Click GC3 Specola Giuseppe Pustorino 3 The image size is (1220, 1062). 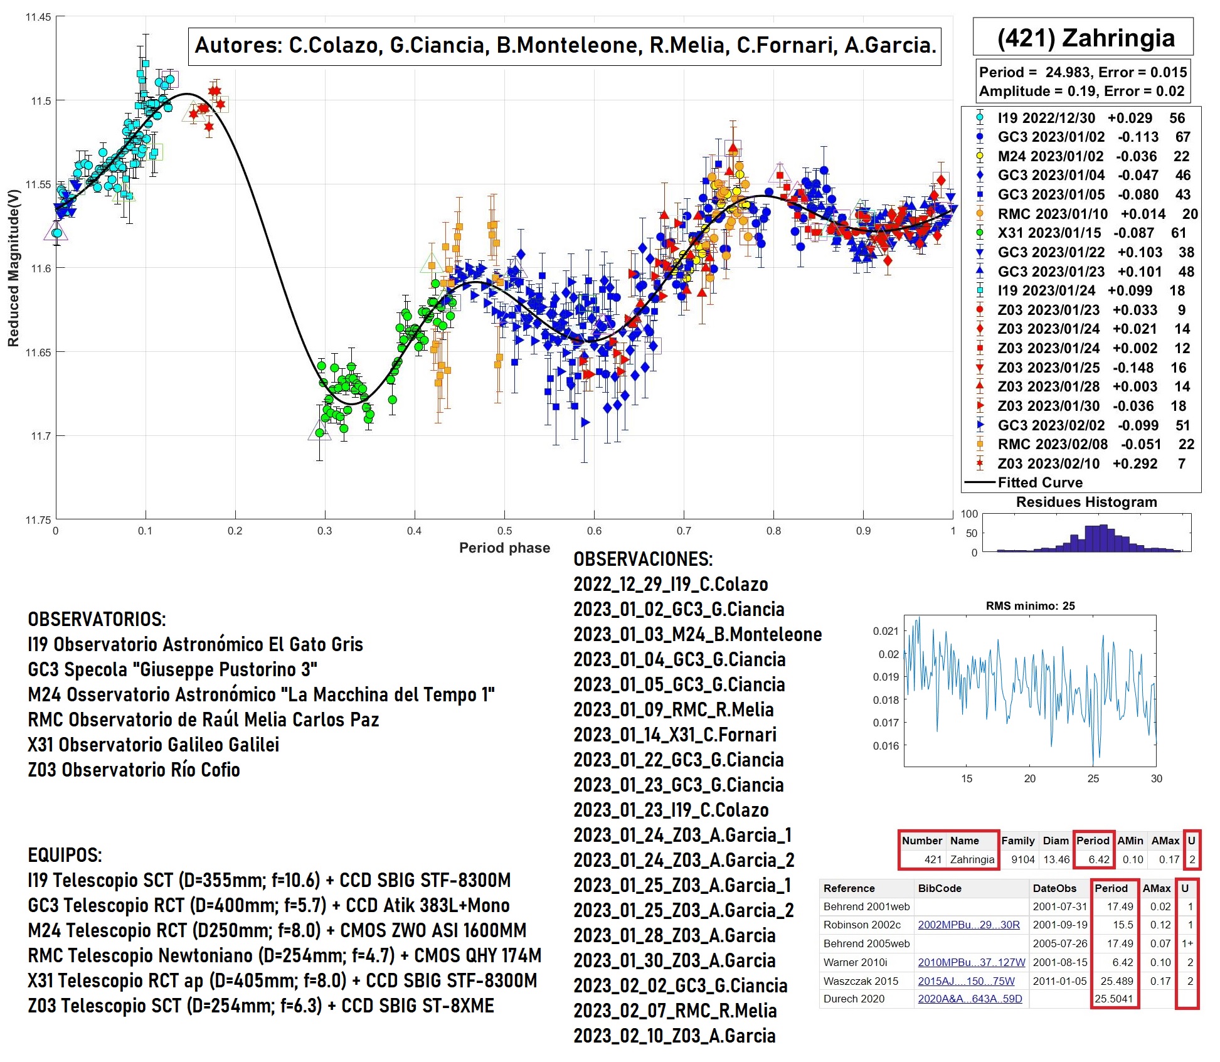click(x=172, y=669)
